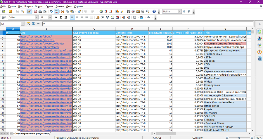Click the Zoom magnifier icon
The image size is (263, 139).
pos(148,11)
